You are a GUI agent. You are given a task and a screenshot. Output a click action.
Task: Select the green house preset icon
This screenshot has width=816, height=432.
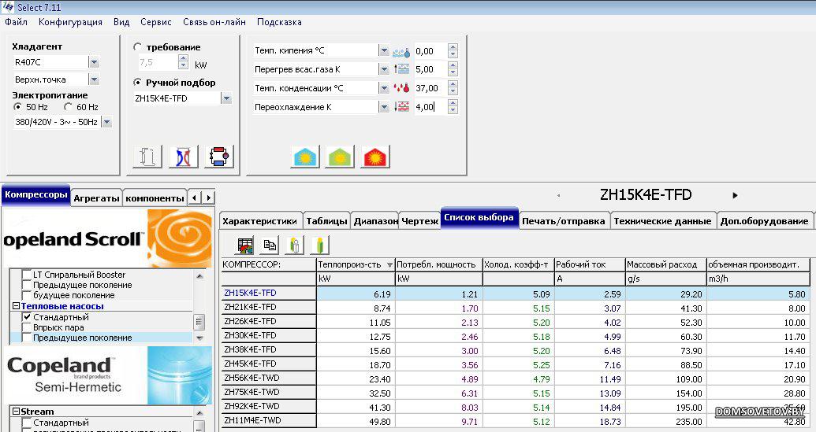[339, 157]
